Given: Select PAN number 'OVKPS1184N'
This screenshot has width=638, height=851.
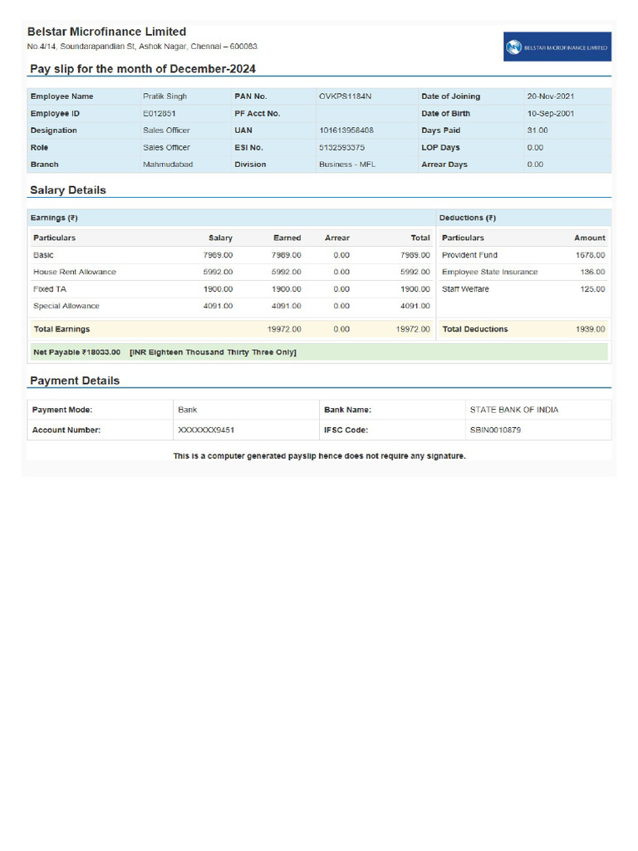Looking at the screenshot, I should (345, 96).
